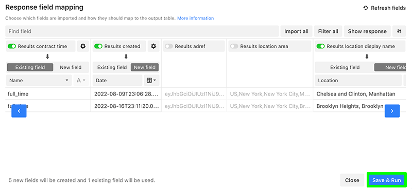Image resolution: width=412 pixels, height=189 pixels.
Task: Open settings gear for Results created
Action: point(153,46)
